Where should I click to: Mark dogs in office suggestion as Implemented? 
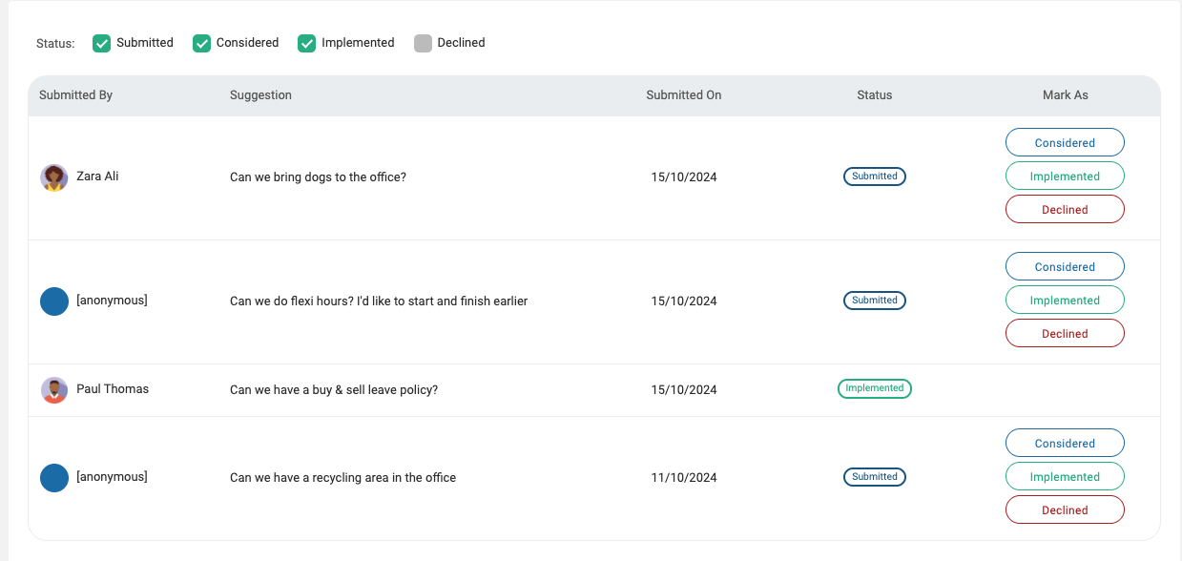point(1065,177)
